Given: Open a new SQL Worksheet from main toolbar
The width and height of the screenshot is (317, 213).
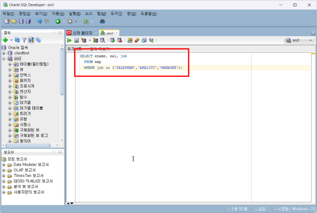Looking at the screenshot, I should click(86, 21).
